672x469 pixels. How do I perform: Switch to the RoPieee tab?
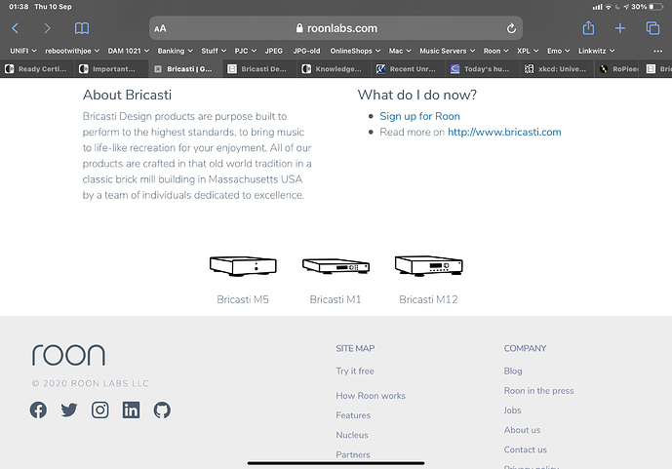tap(617, 69)
